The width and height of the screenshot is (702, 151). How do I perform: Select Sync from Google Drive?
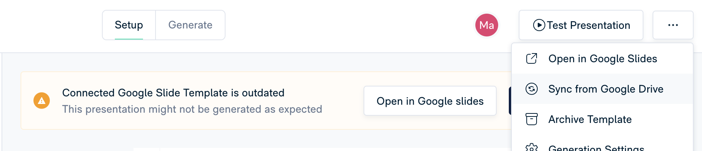(602, 89)
